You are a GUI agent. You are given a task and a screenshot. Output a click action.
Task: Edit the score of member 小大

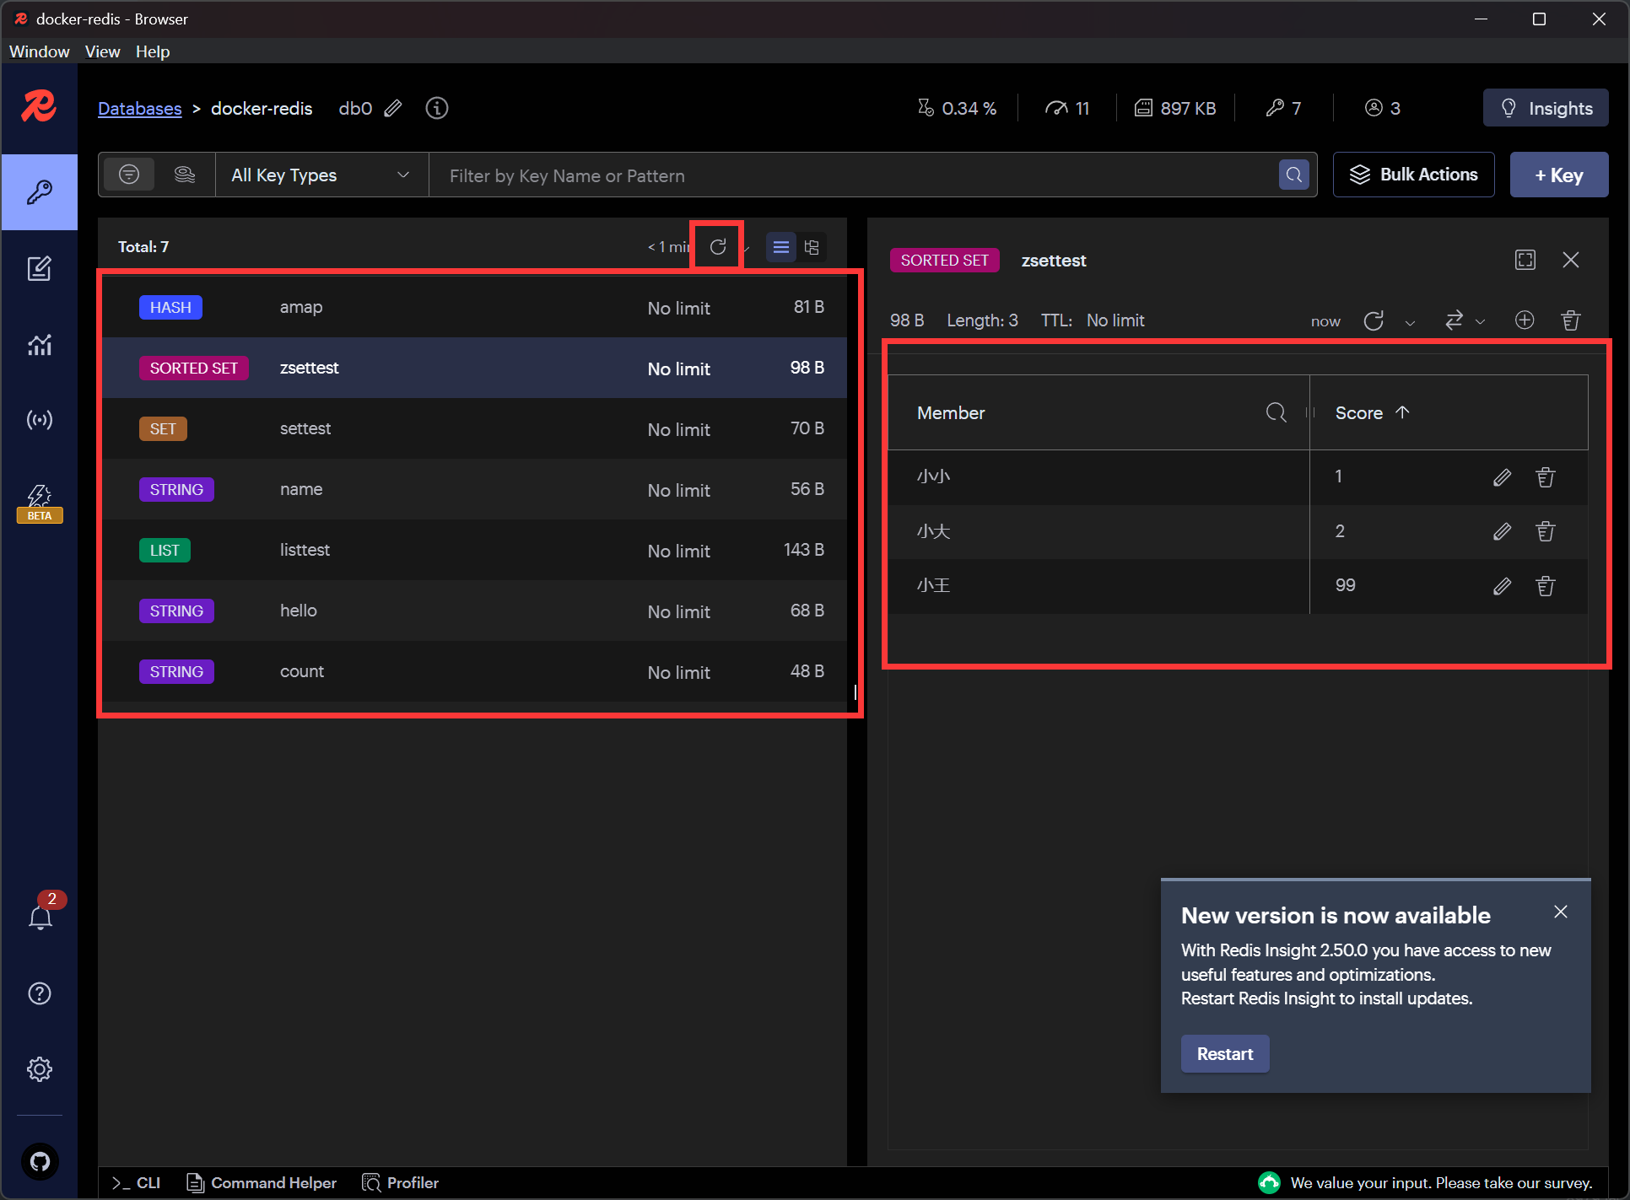click(x=1502, y=531)
